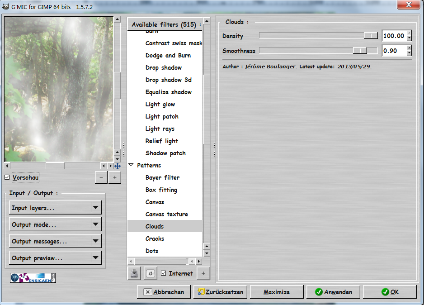Select the Cracks filter

(165, 238)
